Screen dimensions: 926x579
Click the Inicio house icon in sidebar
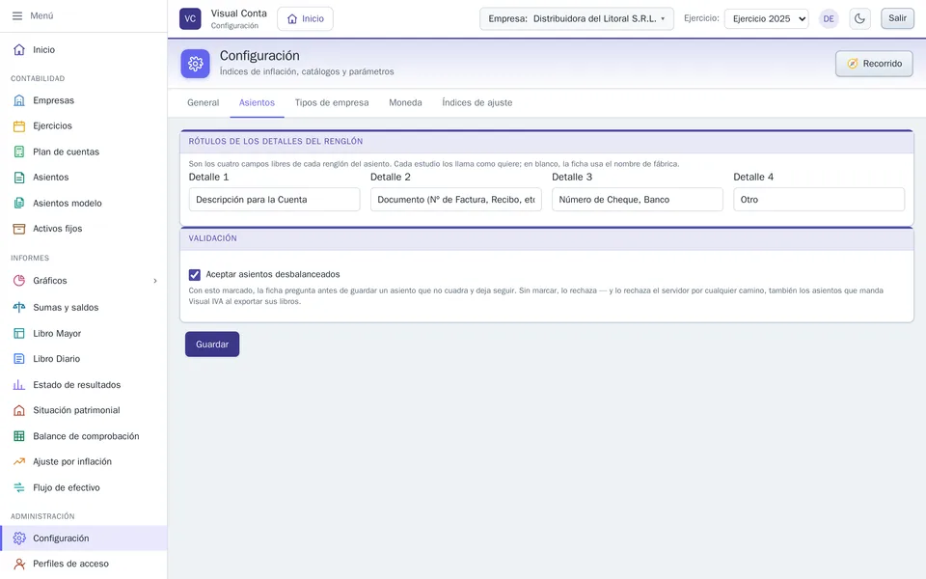click(x=19, y=49)
